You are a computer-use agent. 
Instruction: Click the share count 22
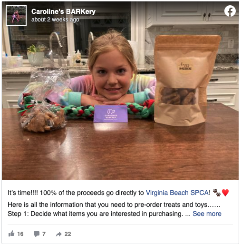point(67,234)
